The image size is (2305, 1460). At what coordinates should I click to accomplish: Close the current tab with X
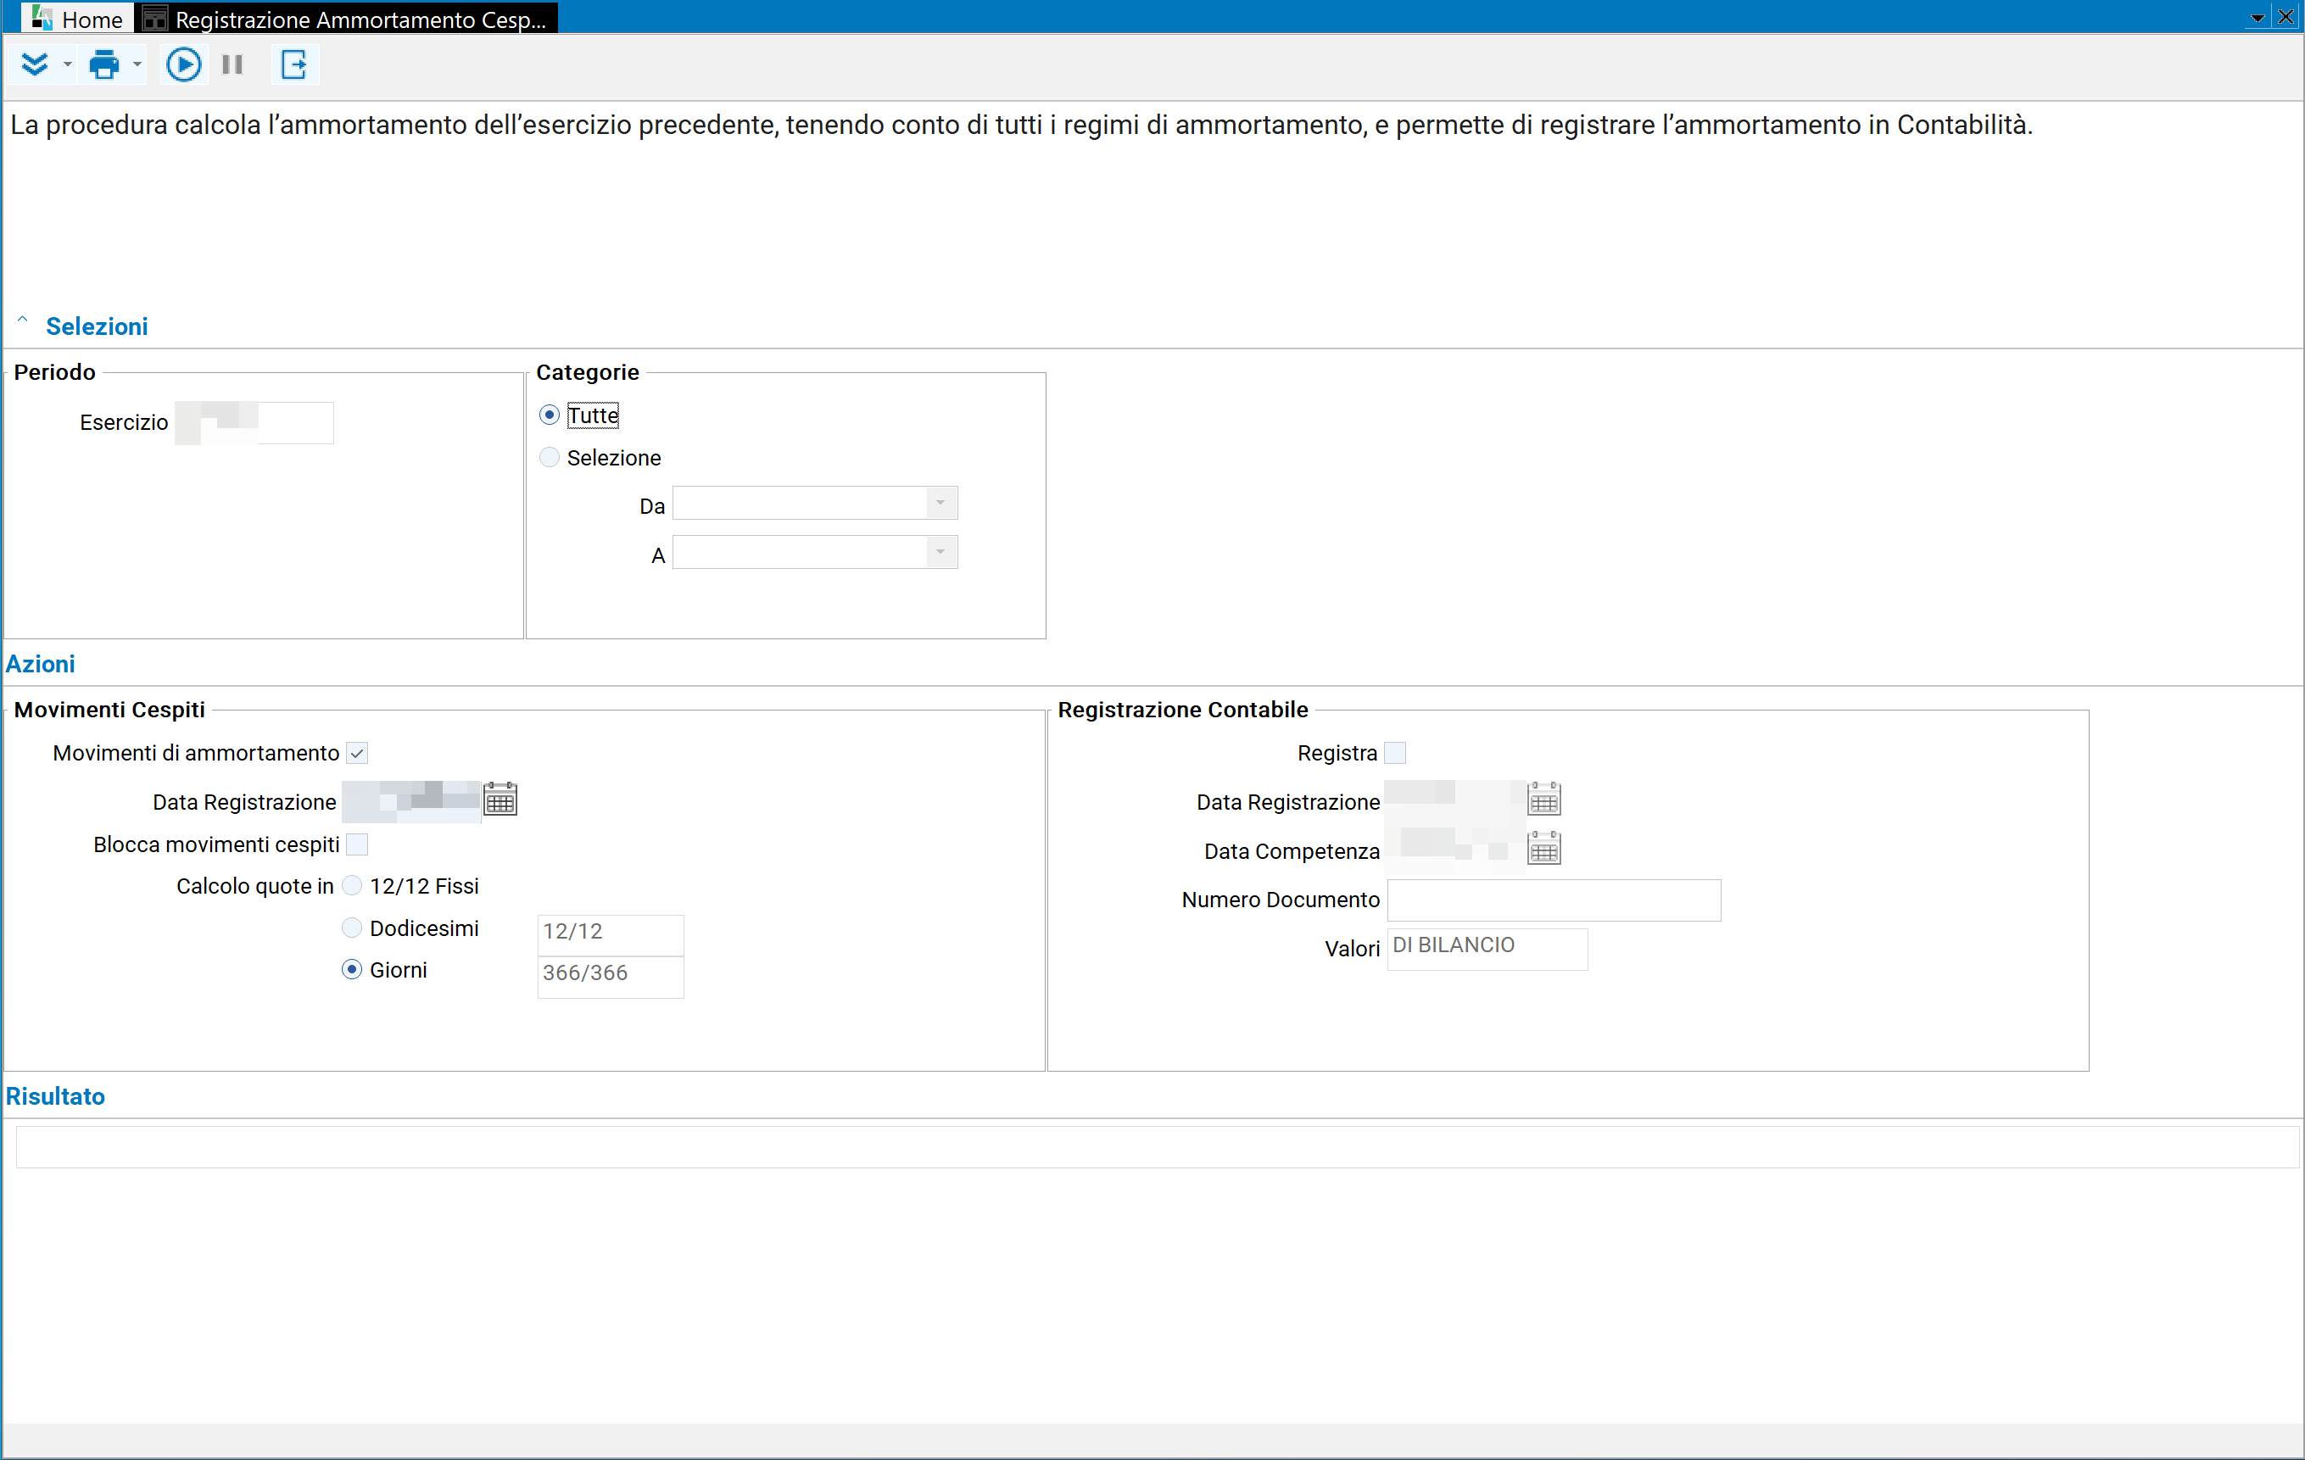2285,16
